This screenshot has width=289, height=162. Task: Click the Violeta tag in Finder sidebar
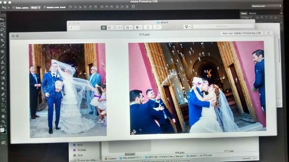(x=79, y=150)
